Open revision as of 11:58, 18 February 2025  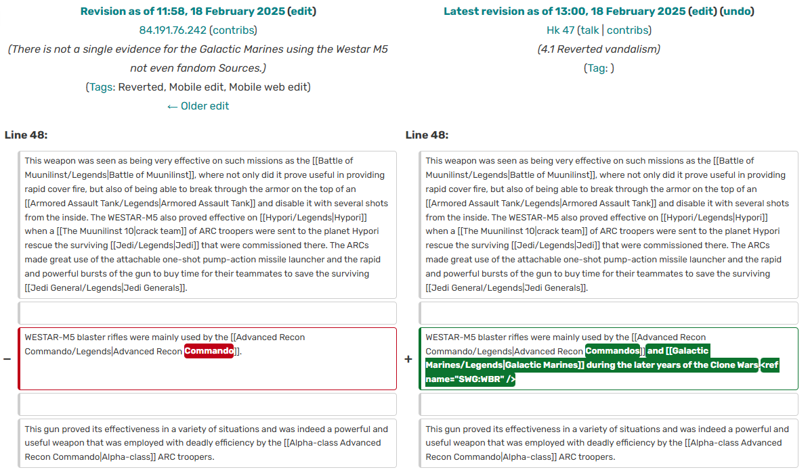click(x=182, y=11)
